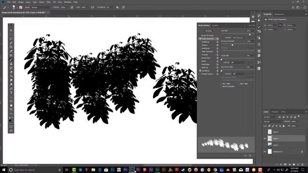Open the Angle Jitter Control dropdown
The width and height of the screenshot is (308, 173).
[238, 62]
